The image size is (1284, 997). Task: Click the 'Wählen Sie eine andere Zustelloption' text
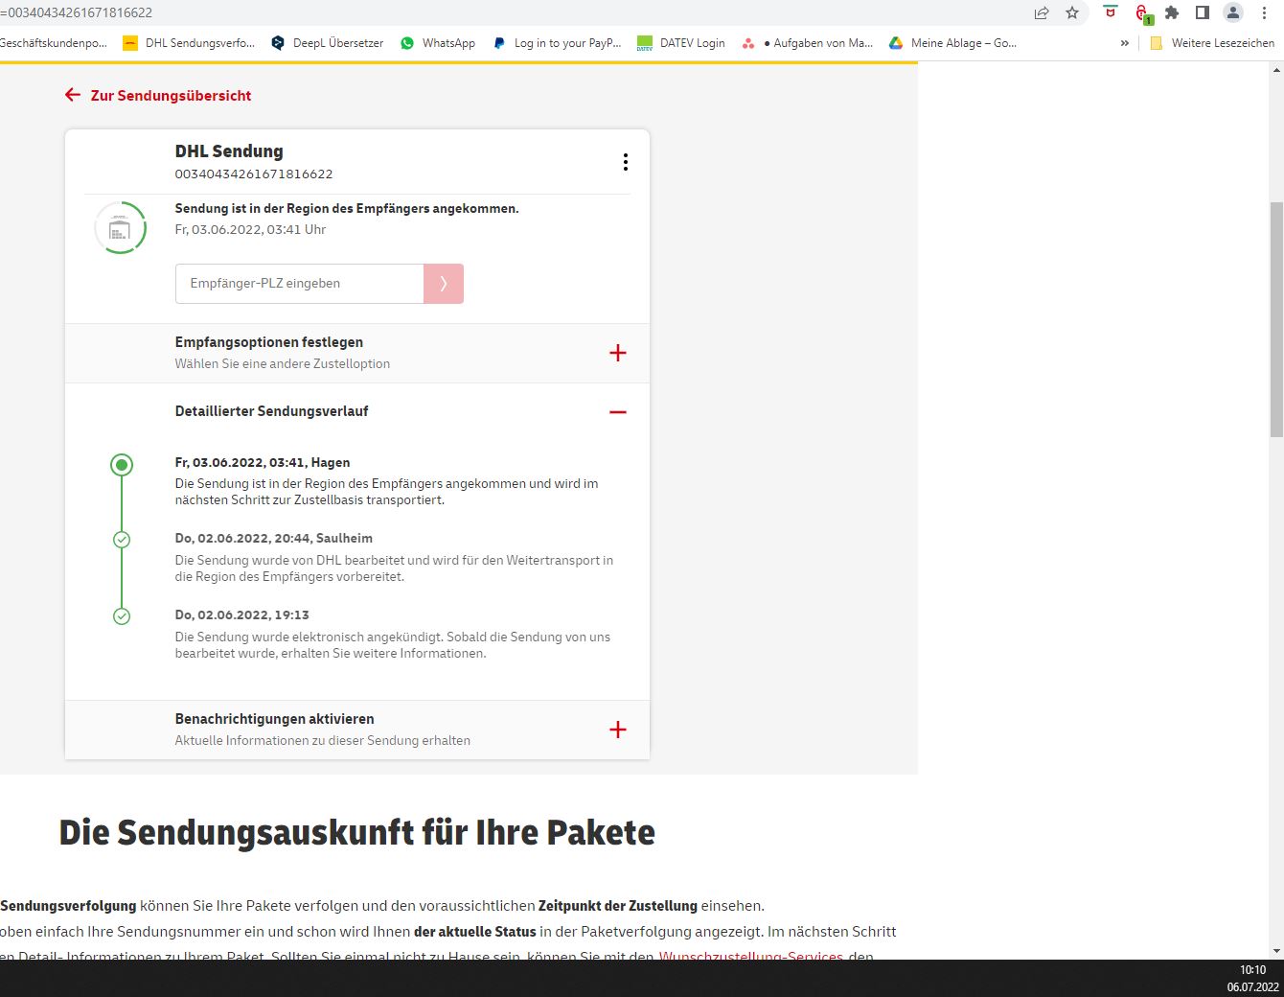pyautogui.click(x=282, y=364)
